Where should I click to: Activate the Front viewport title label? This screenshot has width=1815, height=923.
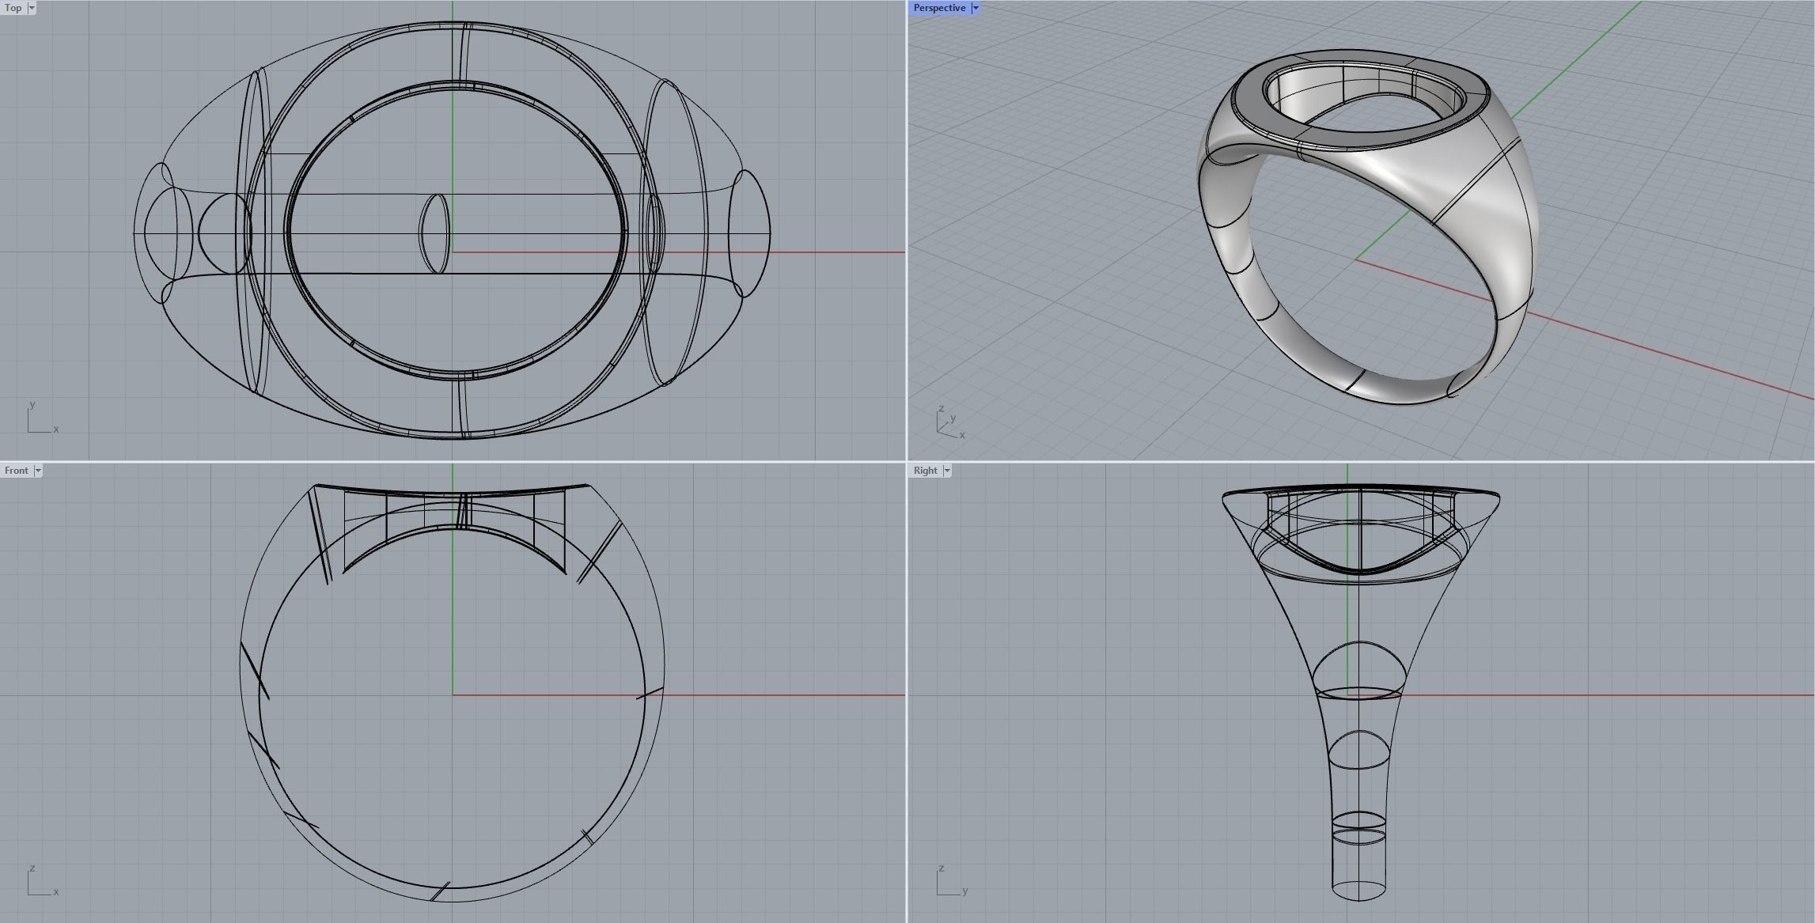[x=17, y=471]
